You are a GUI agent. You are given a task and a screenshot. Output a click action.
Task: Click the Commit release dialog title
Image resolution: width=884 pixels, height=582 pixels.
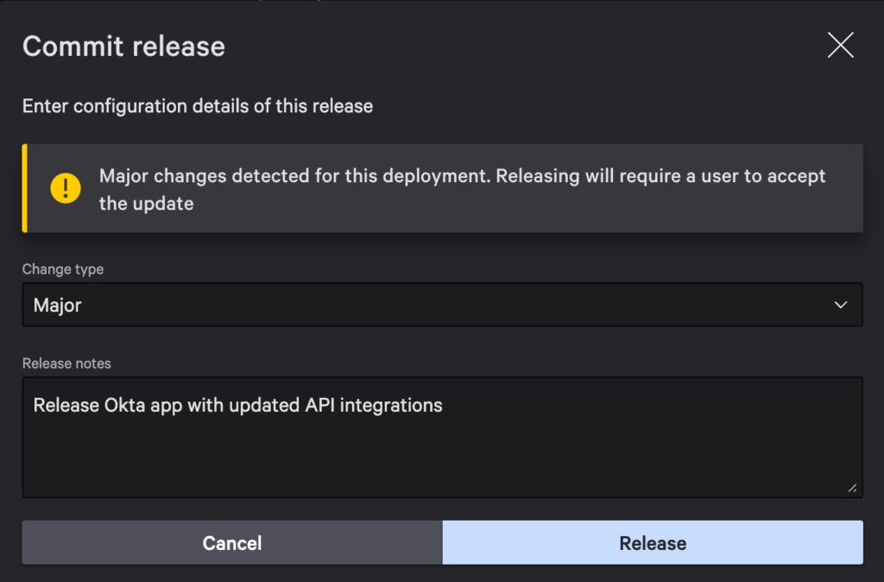[123, 46]
